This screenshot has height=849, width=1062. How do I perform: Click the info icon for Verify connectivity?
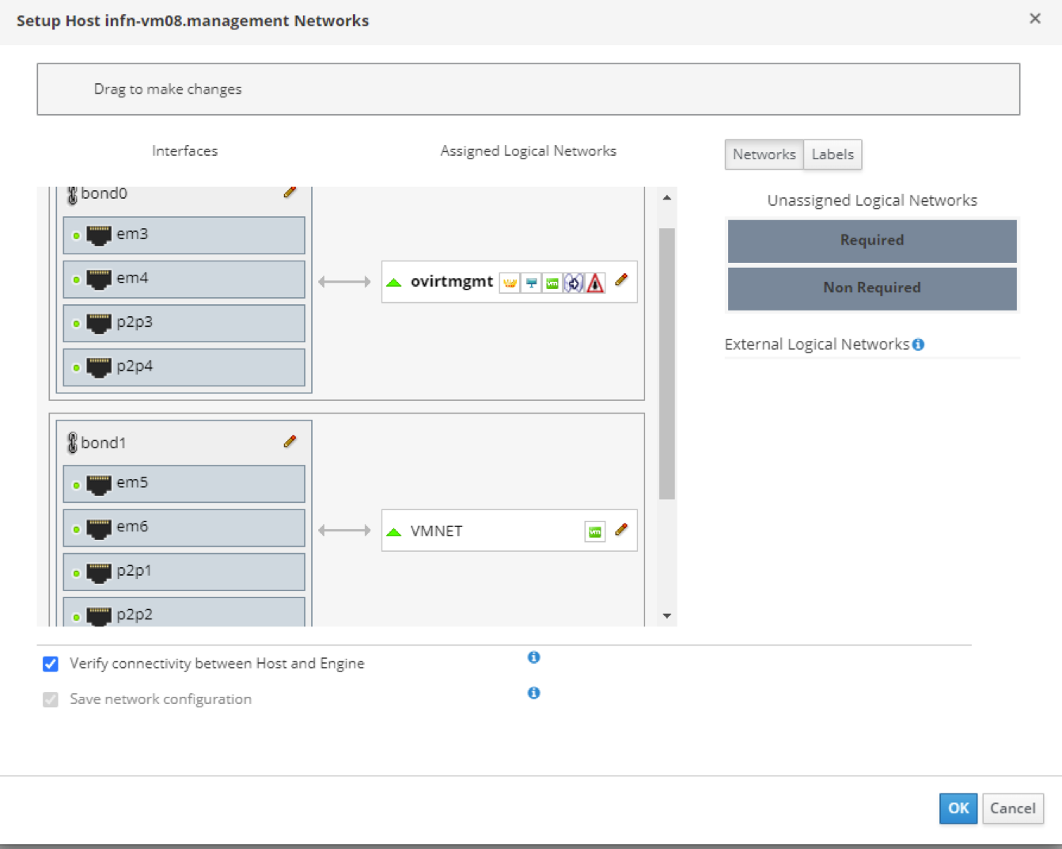click(x=534, y=657)
